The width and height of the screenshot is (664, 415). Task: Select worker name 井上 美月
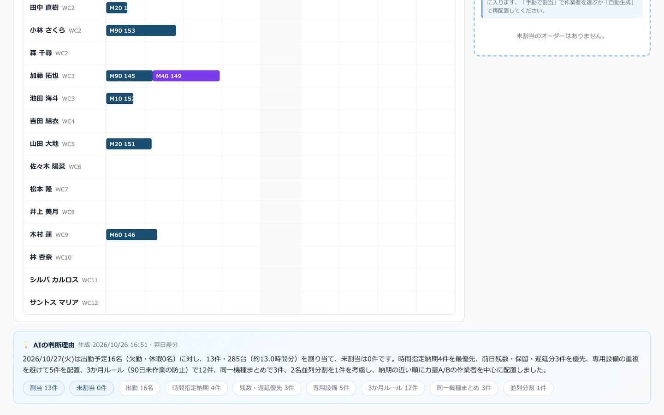pos(44,212)
